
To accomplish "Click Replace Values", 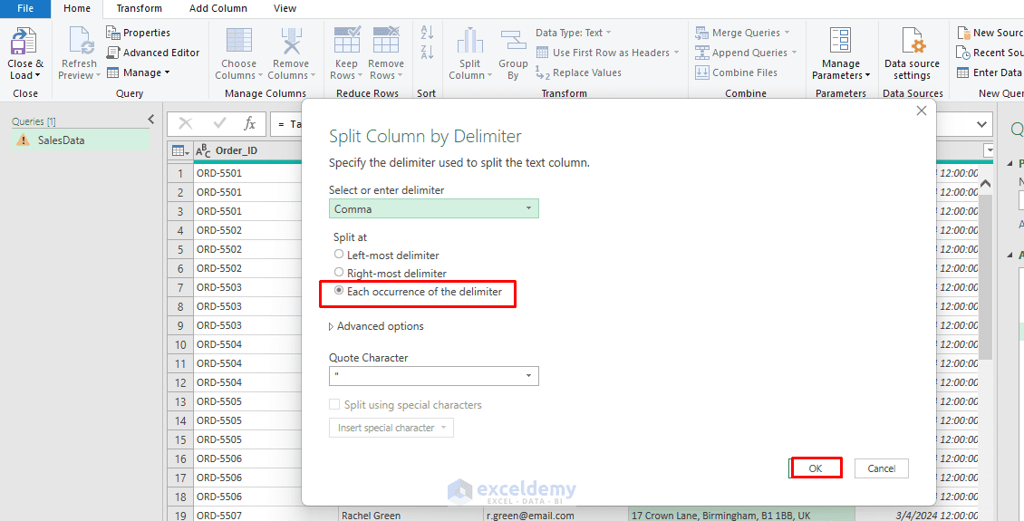I will [579, 73].
